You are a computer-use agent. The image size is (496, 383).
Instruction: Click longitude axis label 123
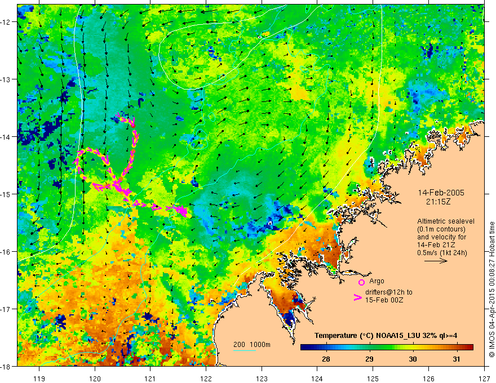coord(262,378)
